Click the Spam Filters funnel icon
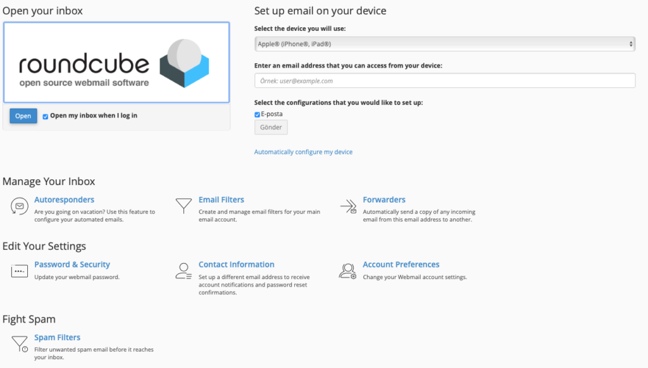The image size is (648, 368). click(20, 343)
